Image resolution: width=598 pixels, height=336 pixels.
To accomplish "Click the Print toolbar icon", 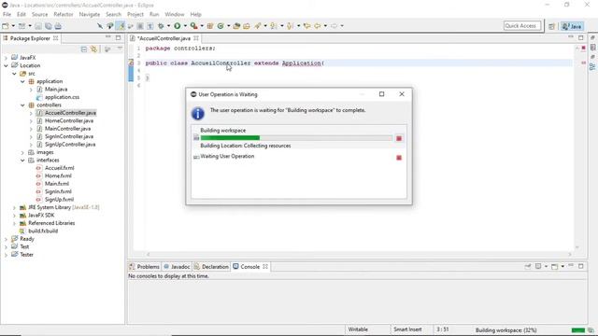I will click(58, 26).
